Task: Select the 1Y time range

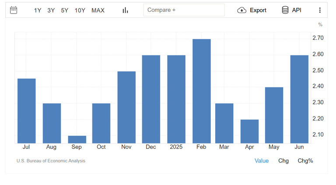Action: 38,10
